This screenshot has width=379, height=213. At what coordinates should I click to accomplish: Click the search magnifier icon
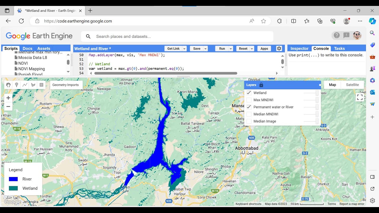pos(88,36)
